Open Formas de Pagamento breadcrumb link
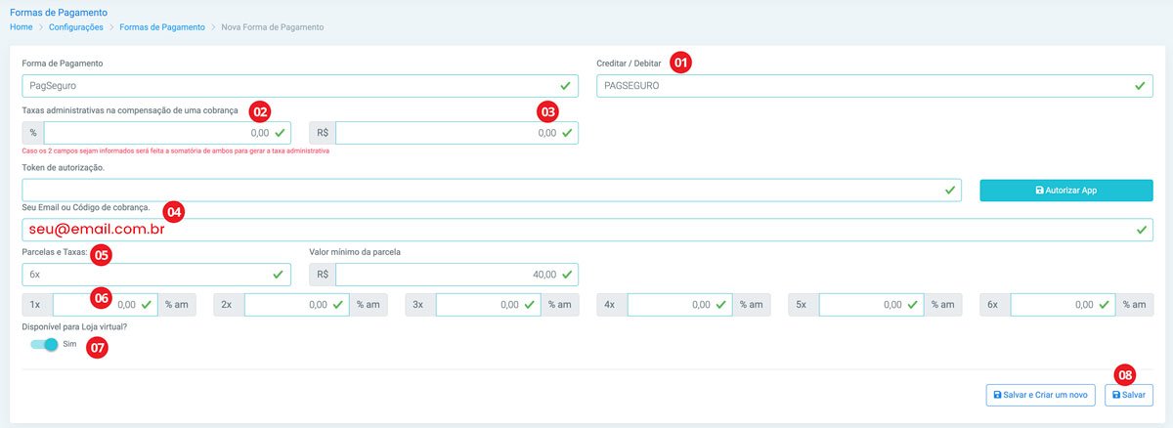Image resolution: width=1173 pixels, height=428 pixels. pos(162,27)
